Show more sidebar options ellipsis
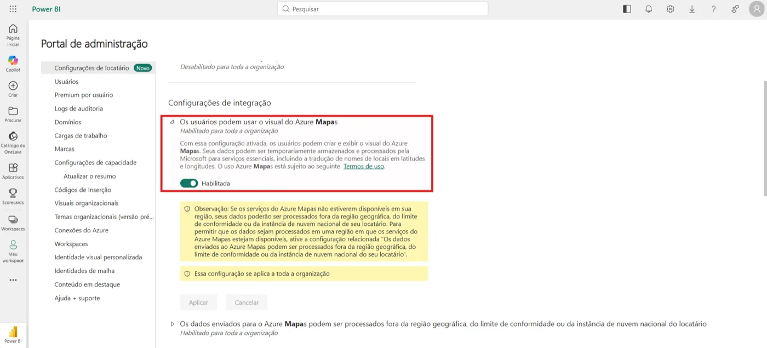This screenshot has height=348, width=767. [13, 280]
